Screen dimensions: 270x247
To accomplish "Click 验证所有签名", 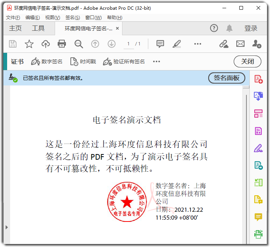I will (124, 61).
